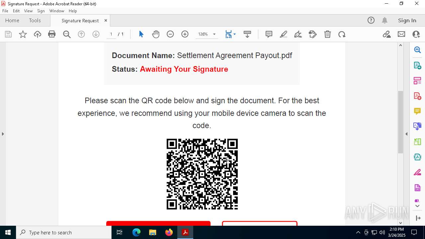Viewport: 425px width, 239px height.
Task: Click the expand tools pane arrow
Action: point(417,218)
